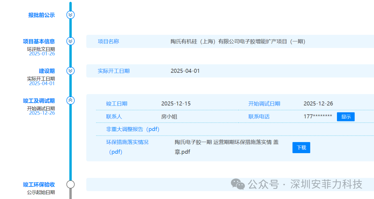Select the 联系电话 field label
374x199 pixels.
pos(259,117)
